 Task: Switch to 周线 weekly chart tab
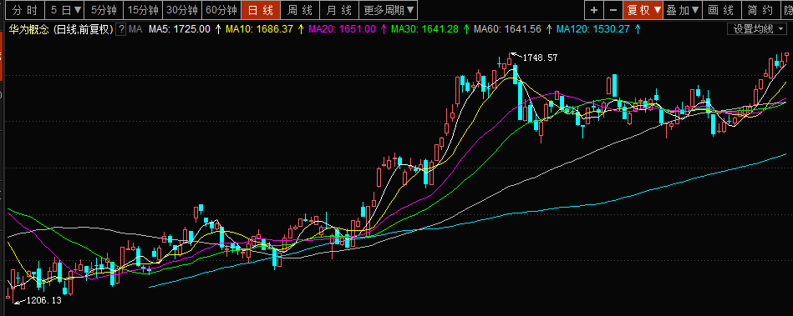click(299, 10)
